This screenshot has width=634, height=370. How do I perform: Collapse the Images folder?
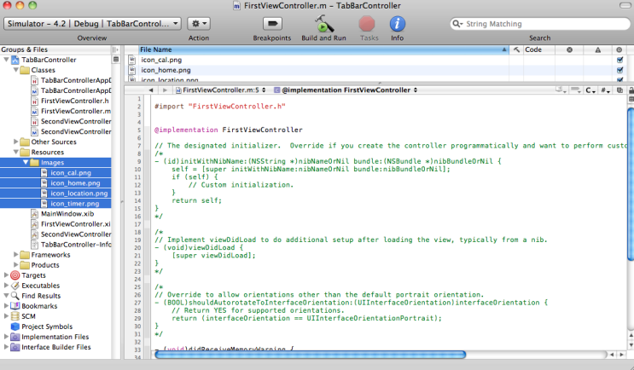coord(26,162)
